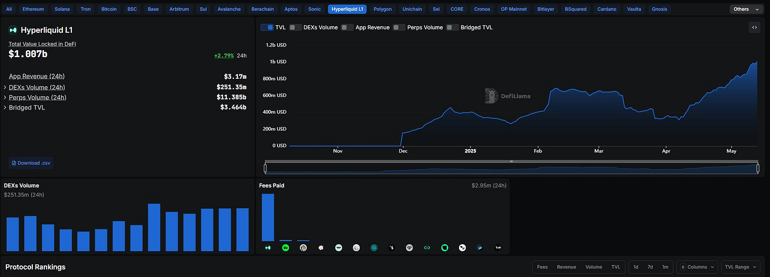Select the teal square-patterned protocol icon
This screenshot has width=770, height=277.
374,247
